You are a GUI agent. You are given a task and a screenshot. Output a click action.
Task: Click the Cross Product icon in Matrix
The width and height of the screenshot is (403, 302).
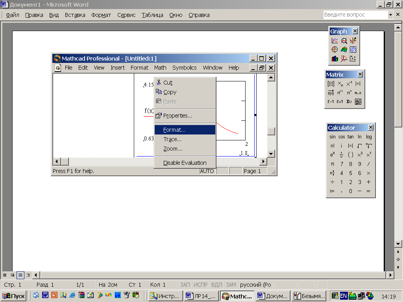point(340,102)
